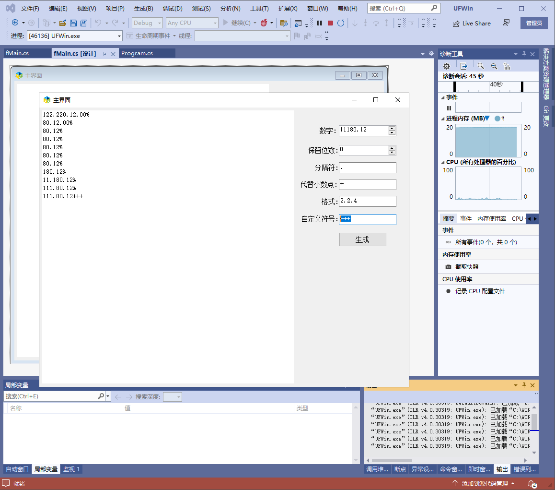Click notifications bell in status bar
The width and height of the screenshot is (555, 490).
pos(532,484)
